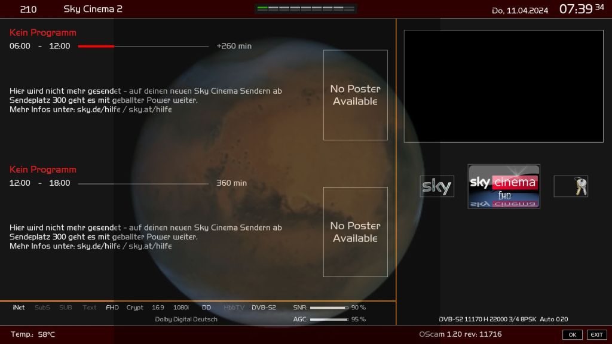
Task: Click the SubS status indicator
Action: (x=42, y=308)
